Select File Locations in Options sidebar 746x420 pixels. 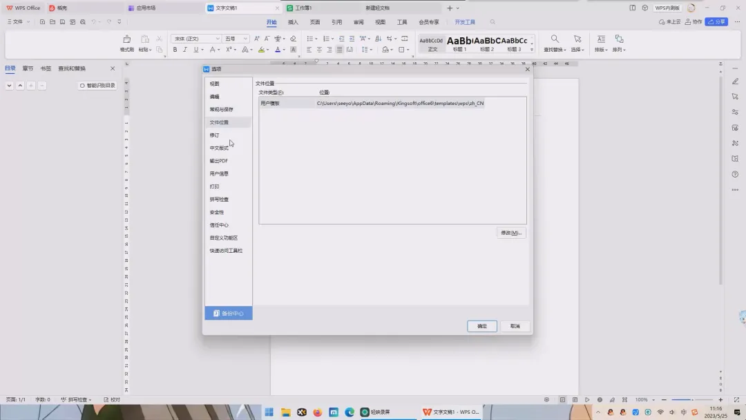click(229, 122)
